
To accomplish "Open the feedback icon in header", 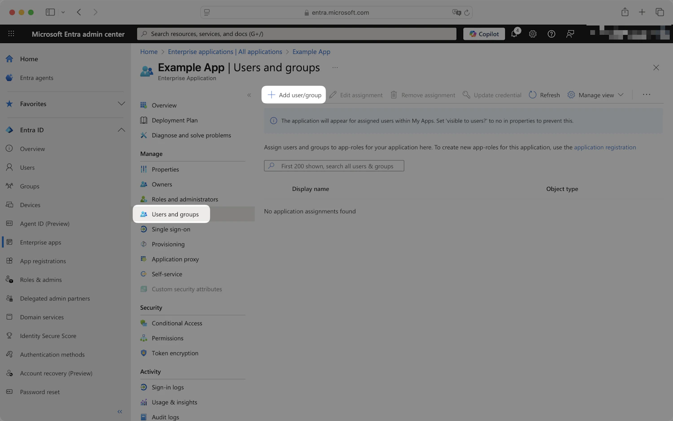I will coord(570,34).
